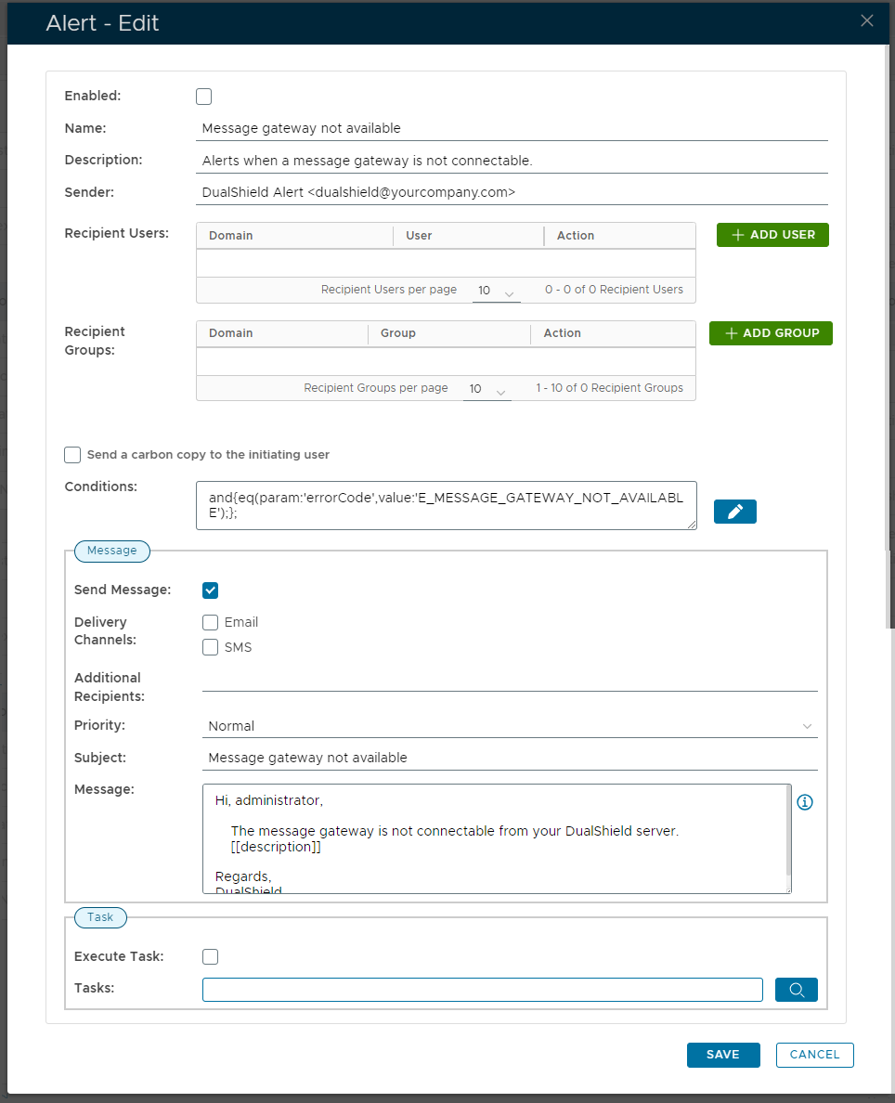Image resolution: width=895 pixels, height=1103 pixels.
Task: Expand the Priority dropdown
Action: [x=510, y=726]
